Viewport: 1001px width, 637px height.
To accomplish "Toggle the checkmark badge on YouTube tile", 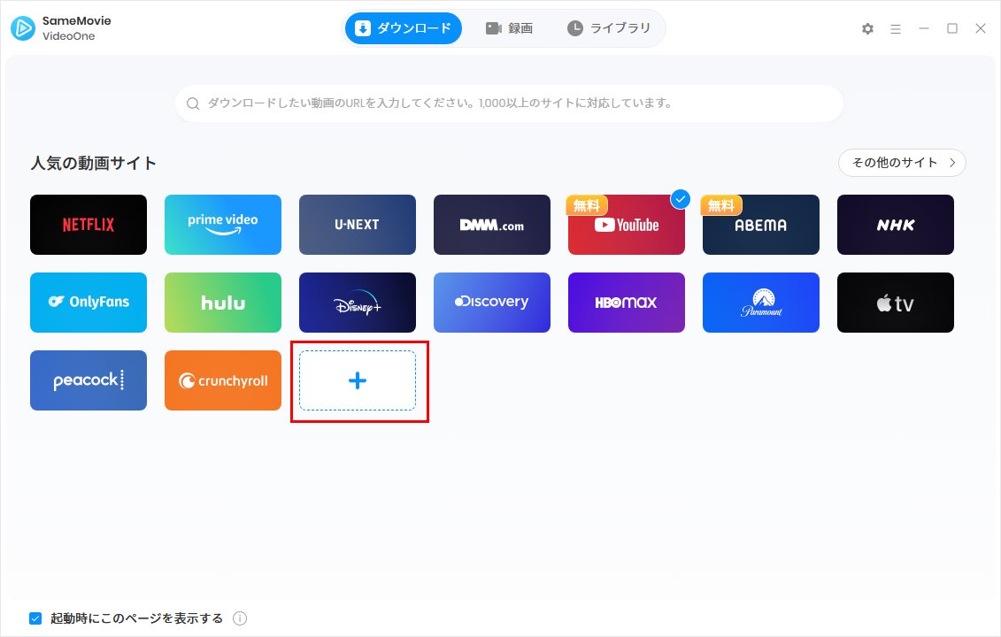I will pyautogui.click(x=681, y=199).
